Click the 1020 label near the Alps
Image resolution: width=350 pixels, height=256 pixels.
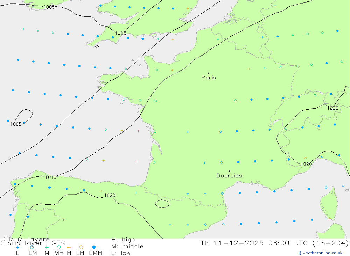(332, 108)
